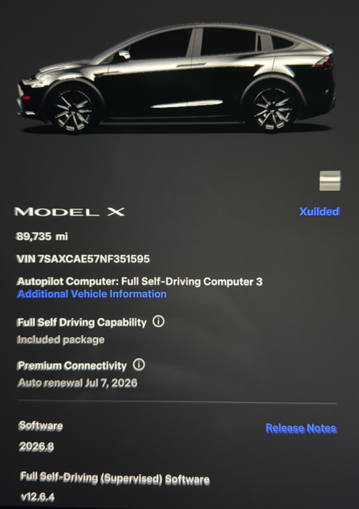Select the Model X logo title
The width and height of the screenshot is (359, 509).
coord(70,212)
